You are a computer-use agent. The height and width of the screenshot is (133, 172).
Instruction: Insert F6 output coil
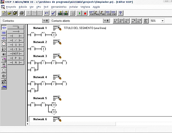click(127, 21)
